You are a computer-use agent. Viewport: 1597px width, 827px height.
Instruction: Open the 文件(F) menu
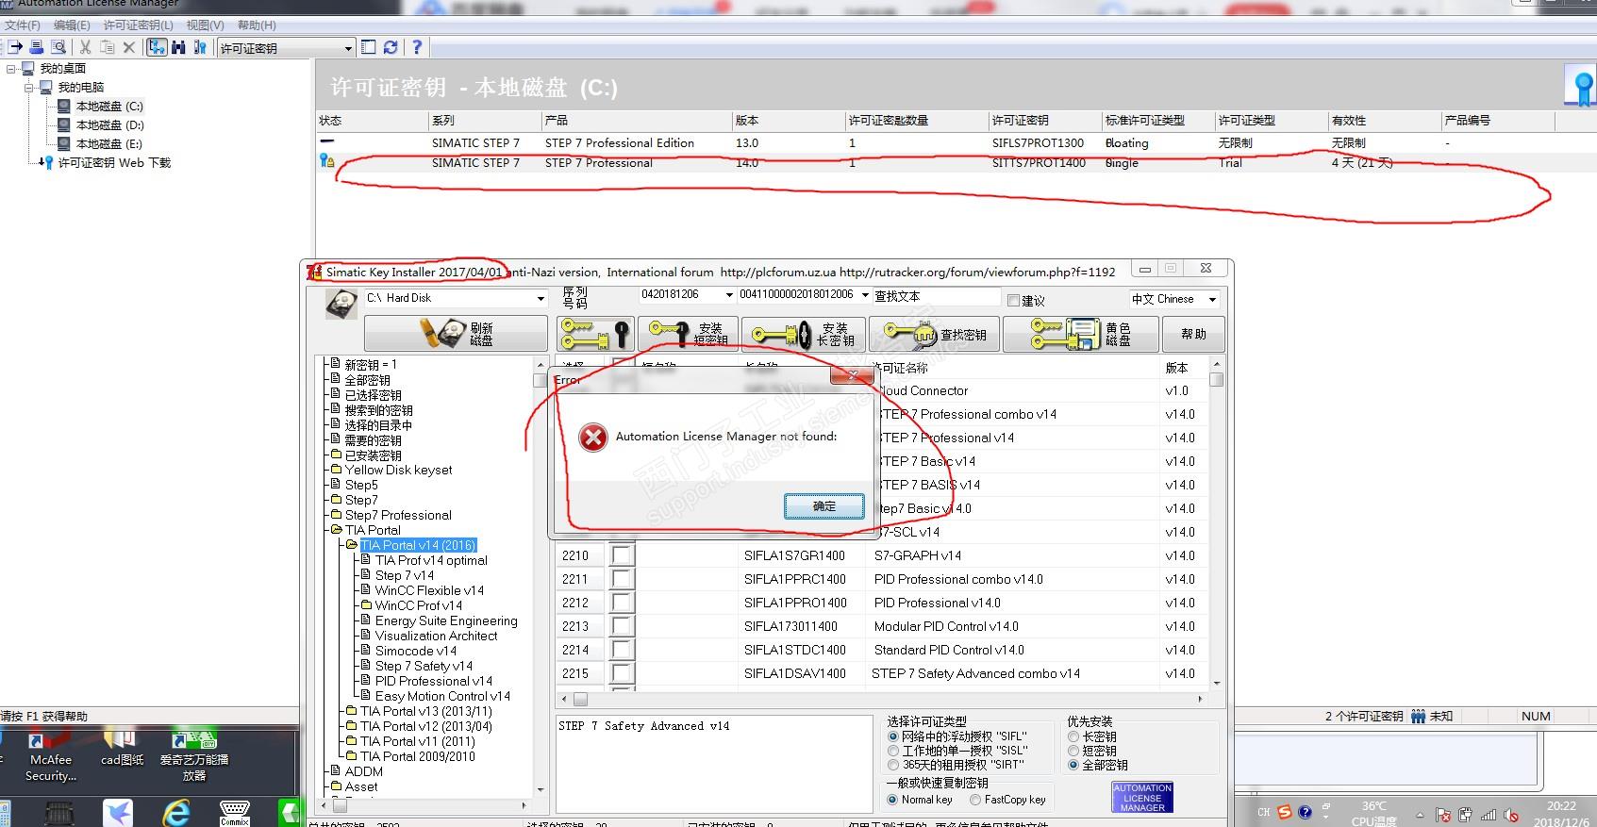point(23,25)
